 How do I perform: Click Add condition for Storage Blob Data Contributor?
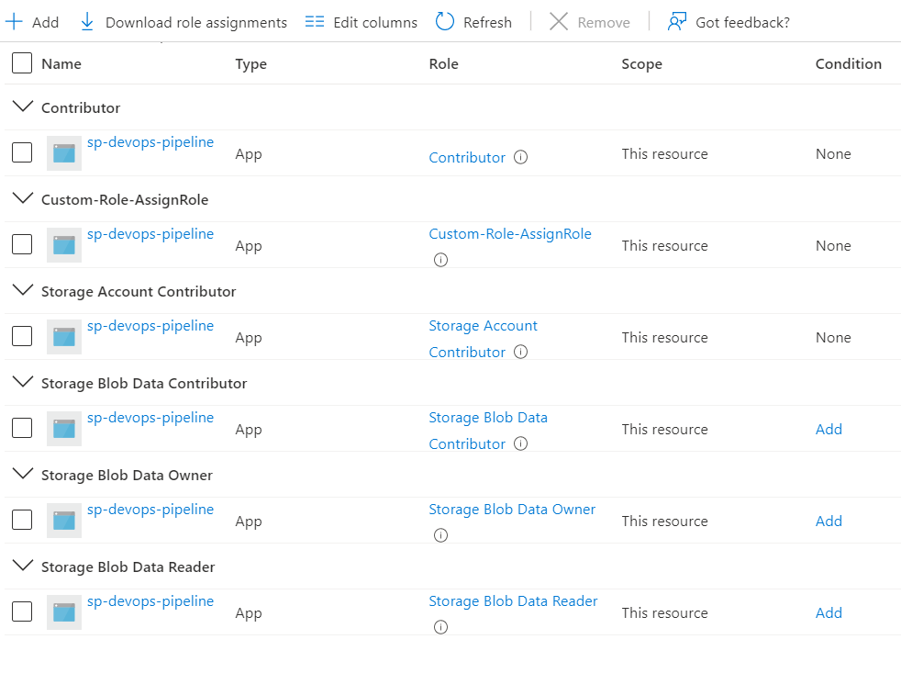829,429
